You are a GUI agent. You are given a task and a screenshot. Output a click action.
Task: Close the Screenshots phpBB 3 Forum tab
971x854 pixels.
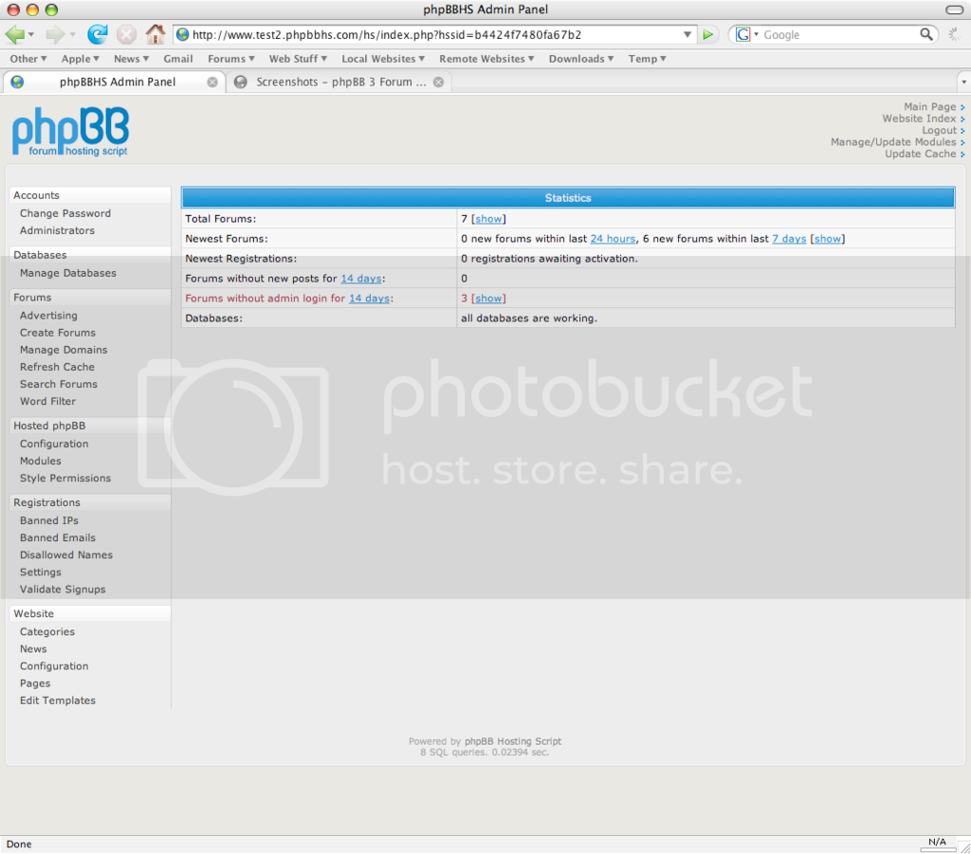[x=438, y=82]
